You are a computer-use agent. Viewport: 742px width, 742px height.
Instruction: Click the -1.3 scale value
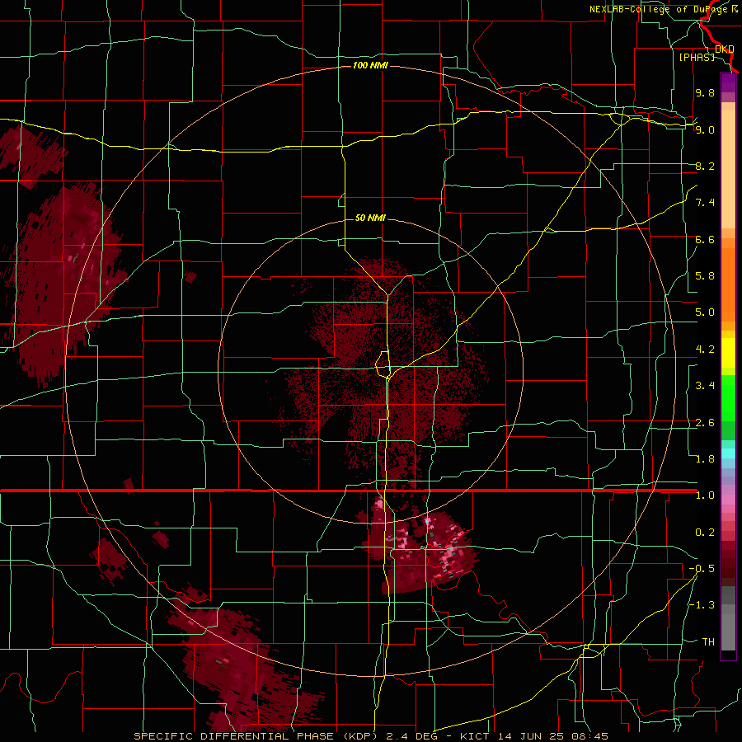pyautogui.click(x=702, y=605)
